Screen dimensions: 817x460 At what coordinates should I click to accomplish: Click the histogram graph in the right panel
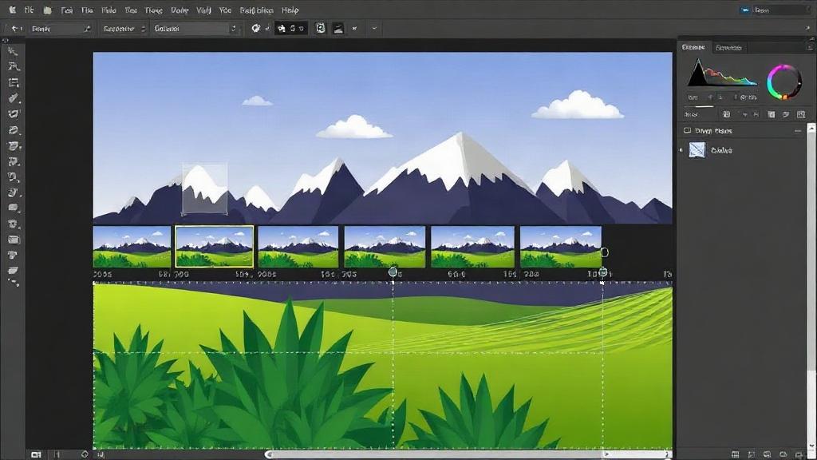click(721, 73)
